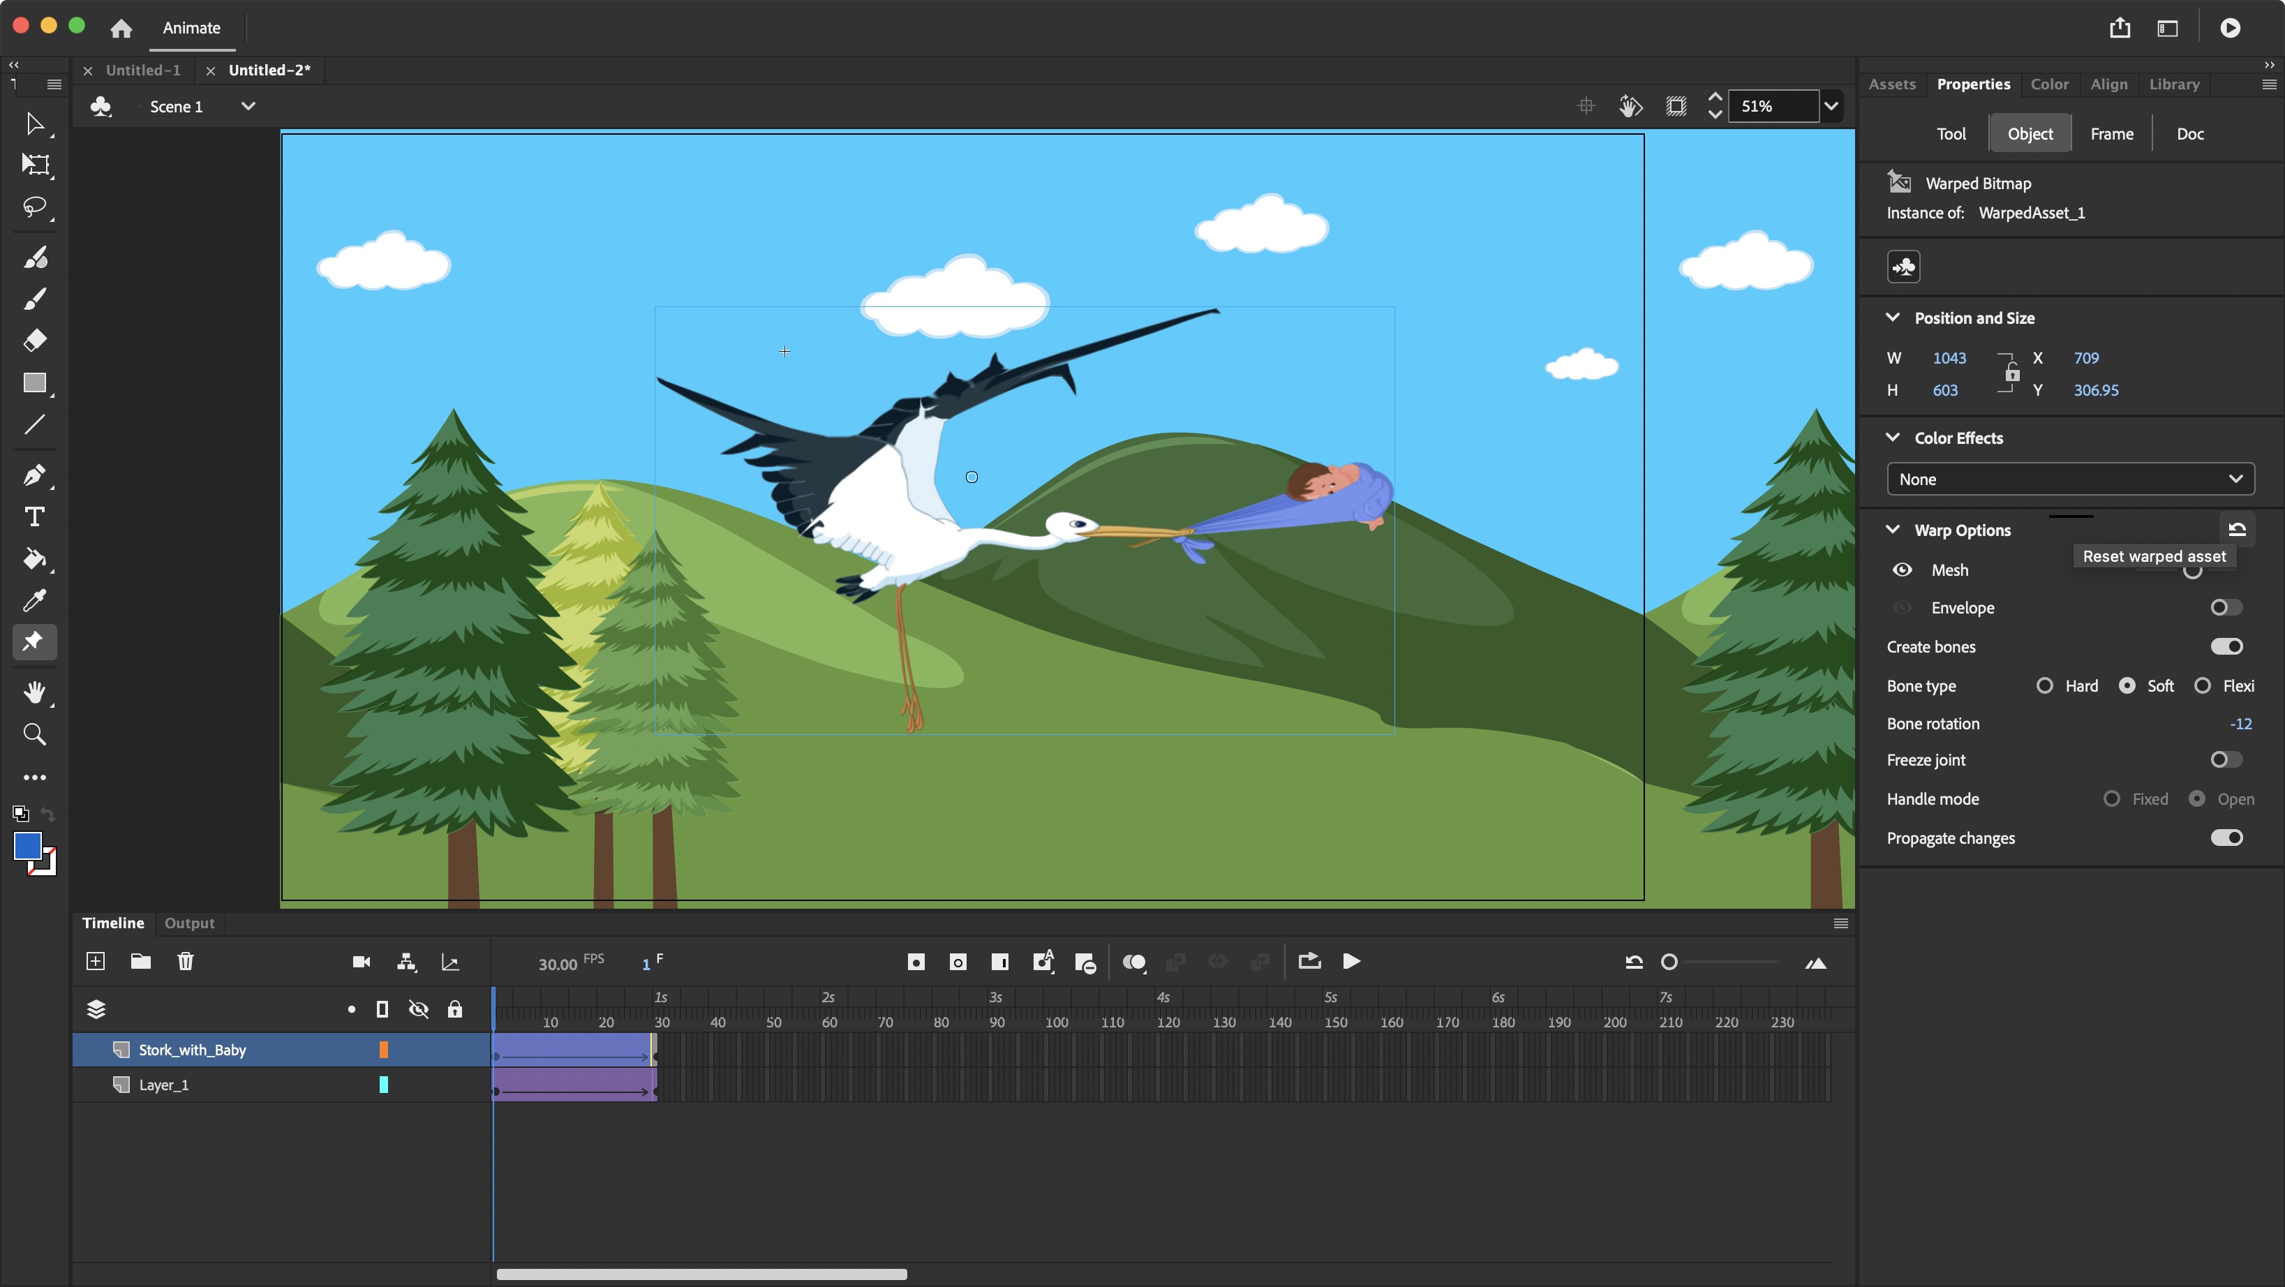
Task: Switch to the Assets tab
Action: click(1893, 83)
